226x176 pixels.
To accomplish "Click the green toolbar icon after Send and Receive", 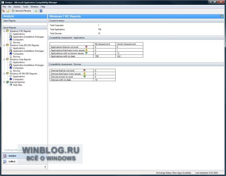I will point(36,11).
